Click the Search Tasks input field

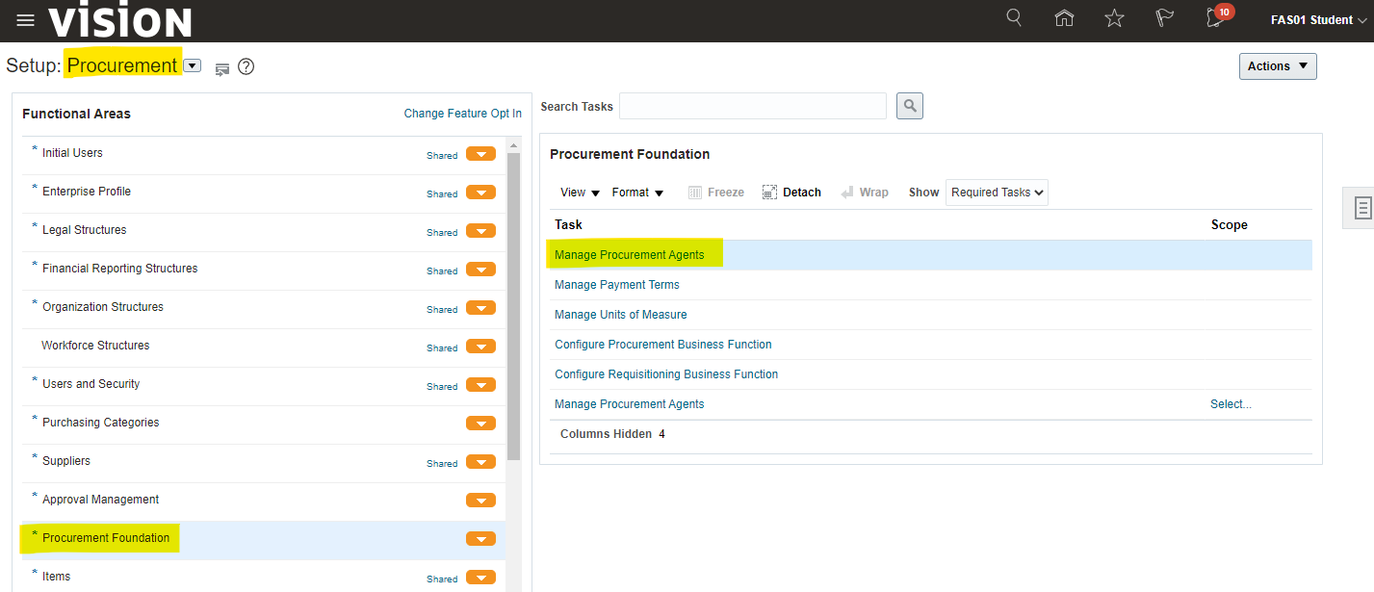[752, 106]
